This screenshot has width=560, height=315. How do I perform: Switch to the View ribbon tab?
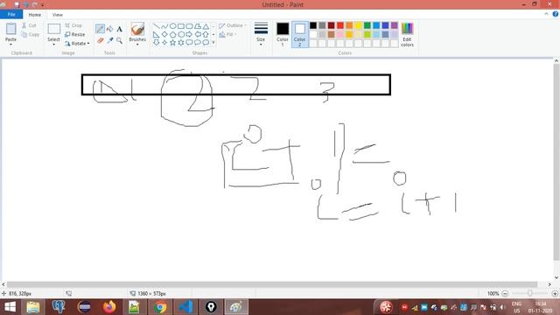(57, 15)
